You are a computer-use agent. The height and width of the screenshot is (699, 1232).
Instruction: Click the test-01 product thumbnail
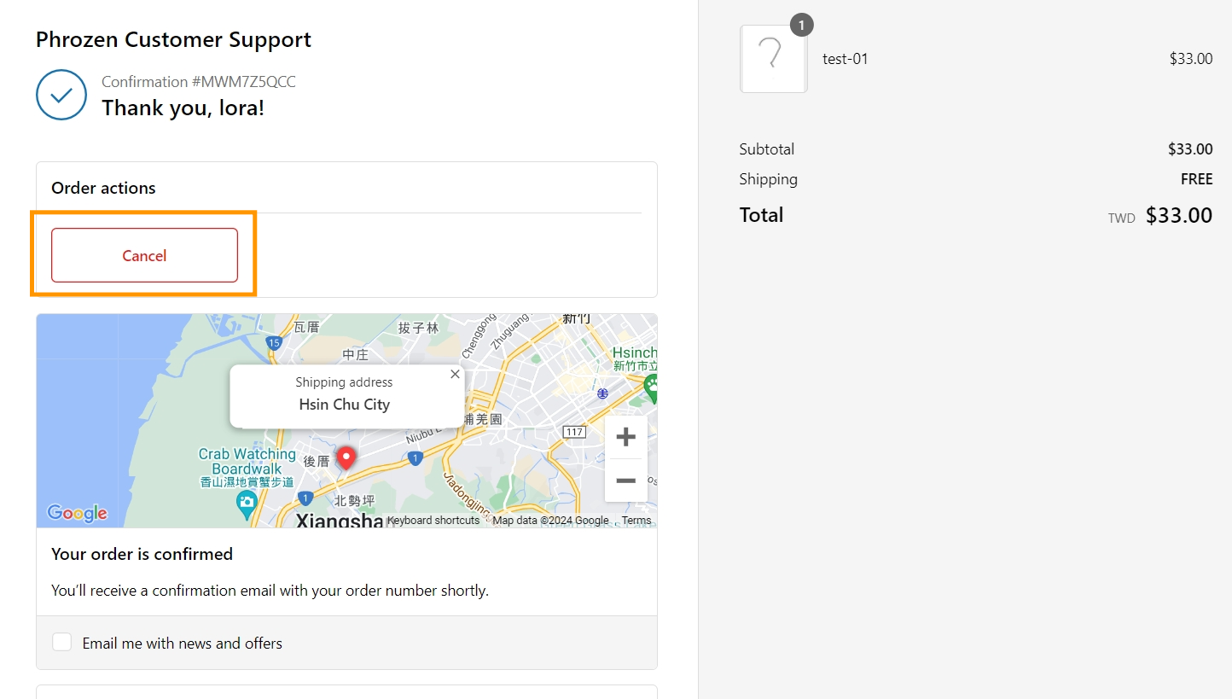click(x=773, y=59)
